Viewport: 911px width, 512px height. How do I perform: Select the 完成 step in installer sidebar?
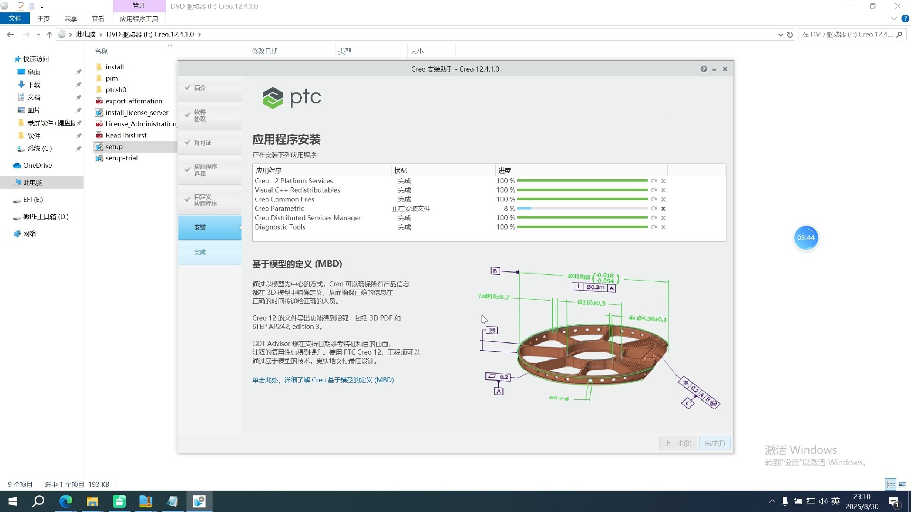[x=210, y=253]
